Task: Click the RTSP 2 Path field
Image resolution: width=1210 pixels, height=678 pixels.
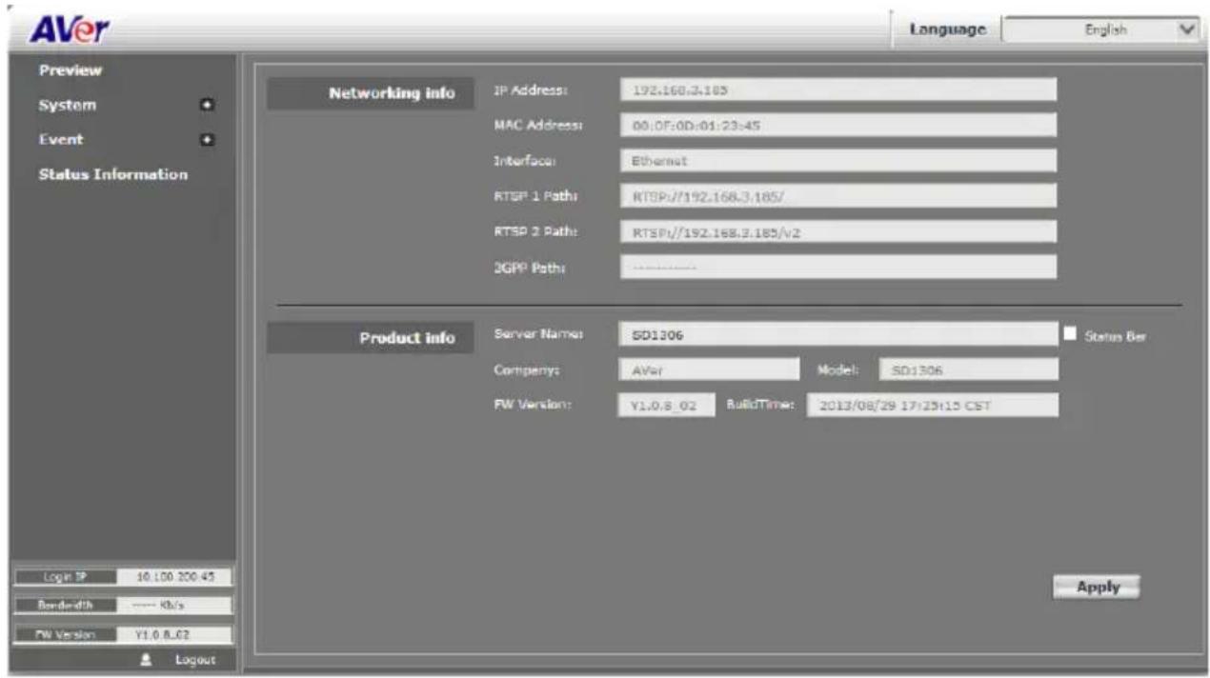Action: tap(838, 232)
